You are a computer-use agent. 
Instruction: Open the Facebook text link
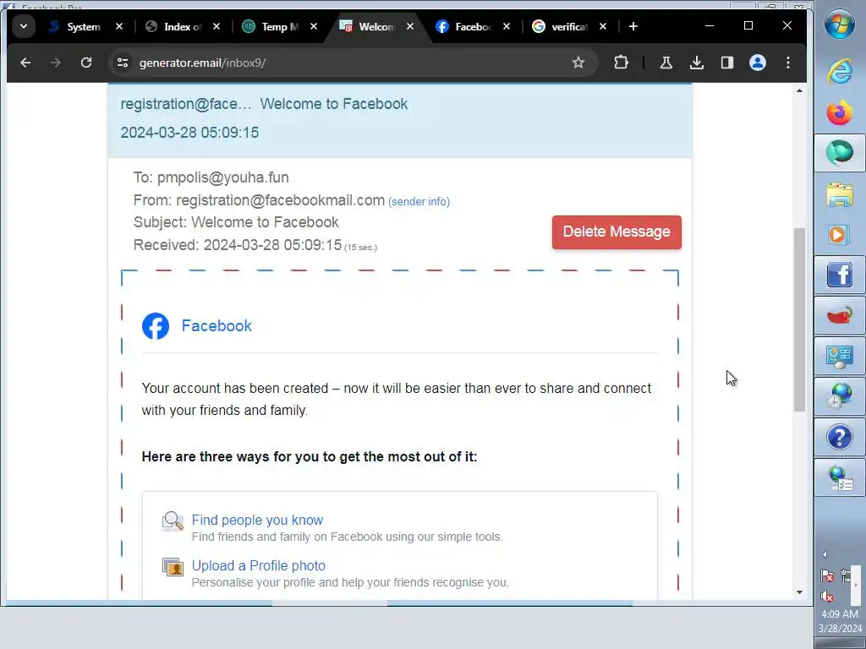click(216, 325)
